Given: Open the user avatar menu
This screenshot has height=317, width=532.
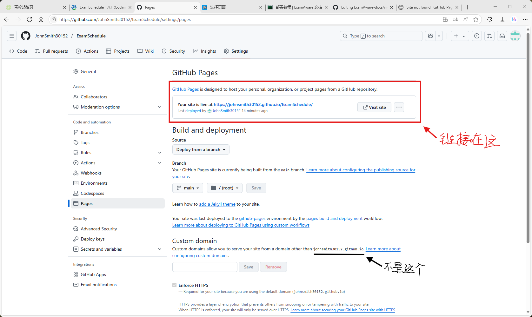Looking at the screenshot, I should [x=515, y=36].
